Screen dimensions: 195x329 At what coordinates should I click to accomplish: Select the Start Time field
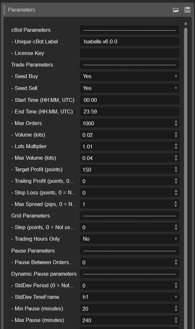129,100
